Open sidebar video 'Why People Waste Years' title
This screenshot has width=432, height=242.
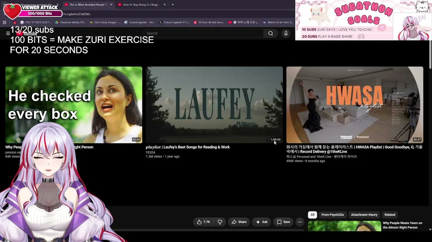tap(402, 225)
